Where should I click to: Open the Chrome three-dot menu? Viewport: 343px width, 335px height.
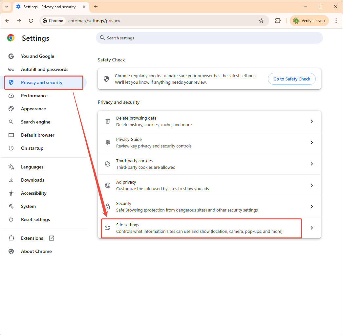click(336, 20)
